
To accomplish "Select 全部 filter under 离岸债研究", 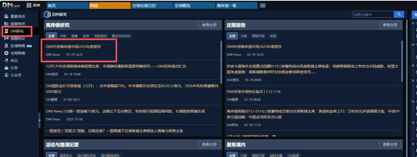I will pyautogui.click(x=51, y=36).
